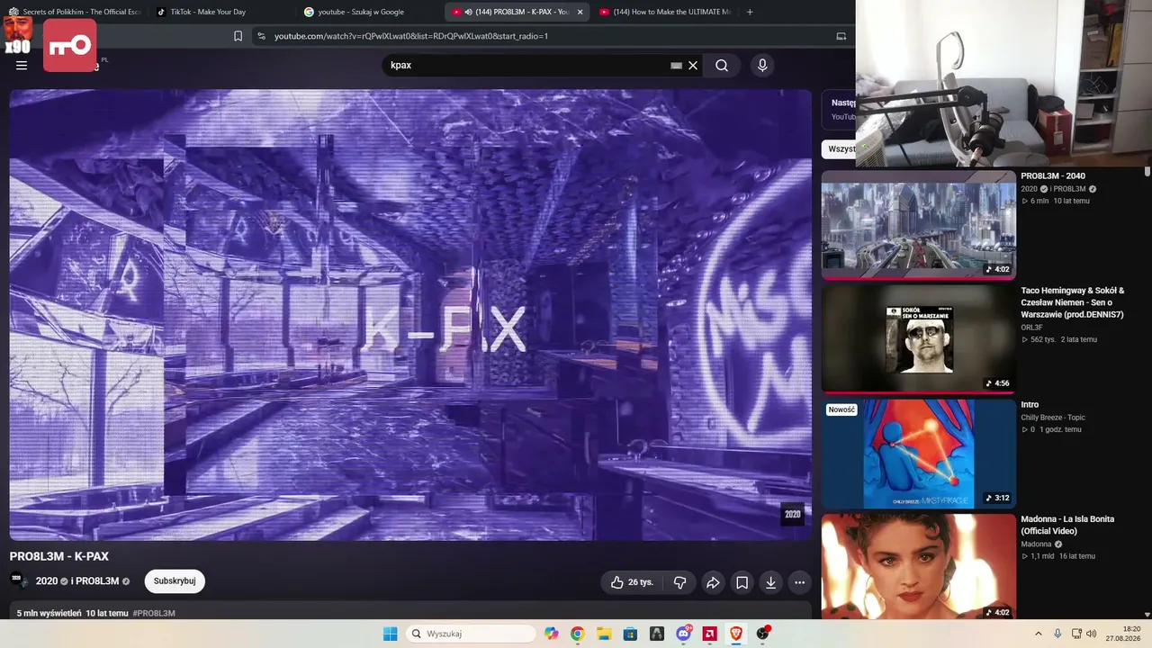Open Madonna - La Isla Bonita title link

point(1067,525)
